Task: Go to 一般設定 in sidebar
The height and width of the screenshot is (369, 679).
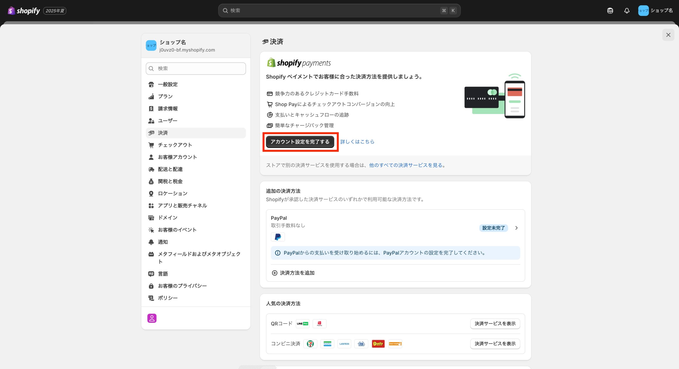Action: click(x=168, y=84)
